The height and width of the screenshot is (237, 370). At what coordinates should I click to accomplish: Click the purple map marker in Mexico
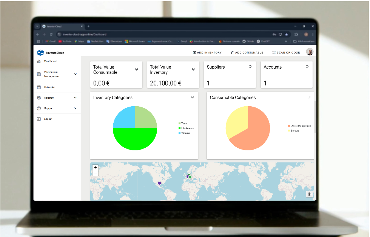tap(159, 183)
